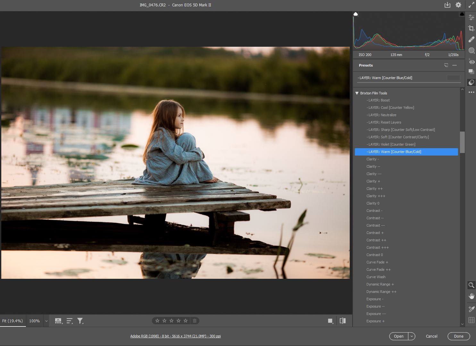The width and height of the screenshot is (476, 346).
Task: Select the Zoom magnifier tool
Action: (x=471, y=285)
